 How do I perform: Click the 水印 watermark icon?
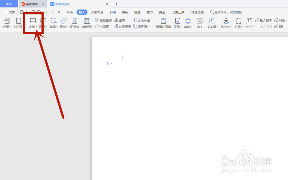(188, 21)
